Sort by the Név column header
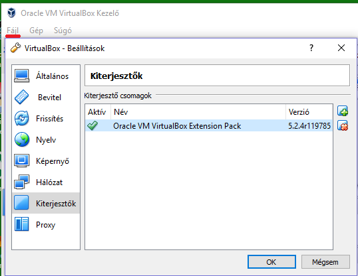 pyautogui.click(x=198, y=112)
